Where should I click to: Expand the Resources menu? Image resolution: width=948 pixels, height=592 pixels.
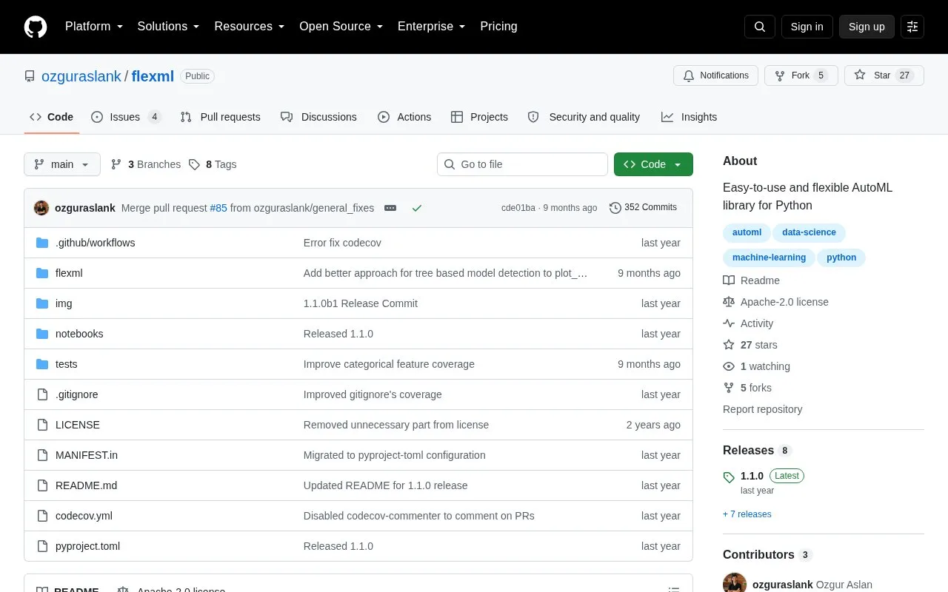click(x=250, y=27)
